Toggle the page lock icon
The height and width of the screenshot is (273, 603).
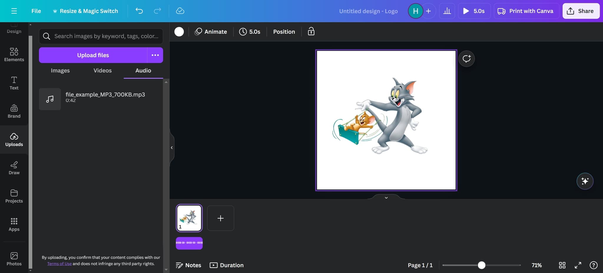pyautogui.click(x=311, y=32)
